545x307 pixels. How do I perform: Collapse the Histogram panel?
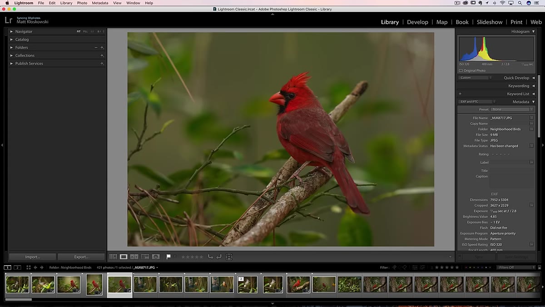click(x=533, y=31)
